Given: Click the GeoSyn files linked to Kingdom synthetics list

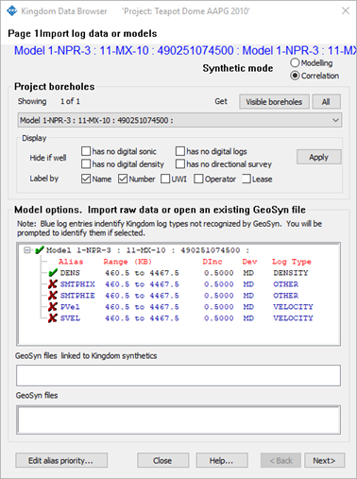Looking at the screenshot, I should (x=178, y=375).
